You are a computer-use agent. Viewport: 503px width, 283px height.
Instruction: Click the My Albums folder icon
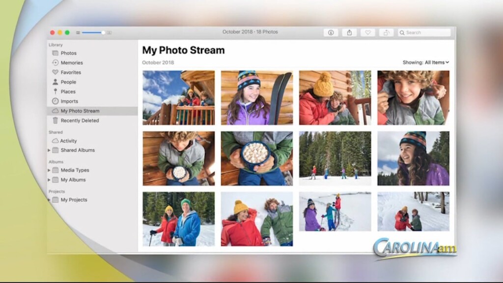pos(55,180)
